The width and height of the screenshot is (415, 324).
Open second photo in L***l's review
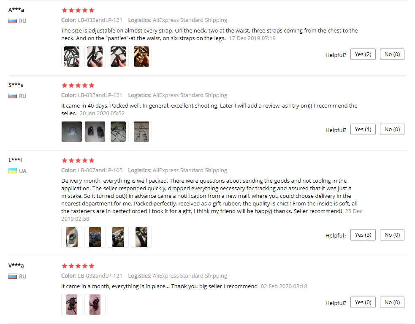coord(95,237)
